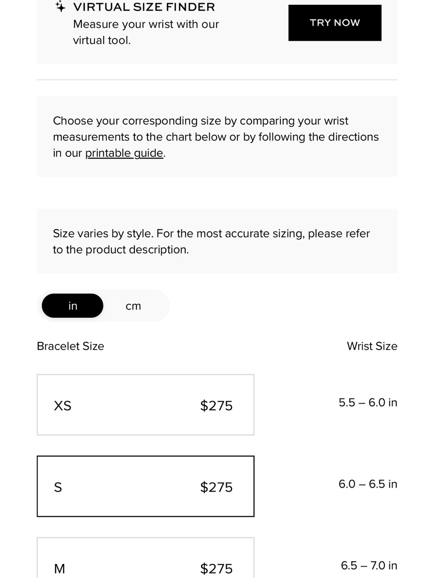This screenshot has height=578, width=434.
Task: Click the 6.5 – 7.0 in wrist measurement
Action: tap(369, 565)
